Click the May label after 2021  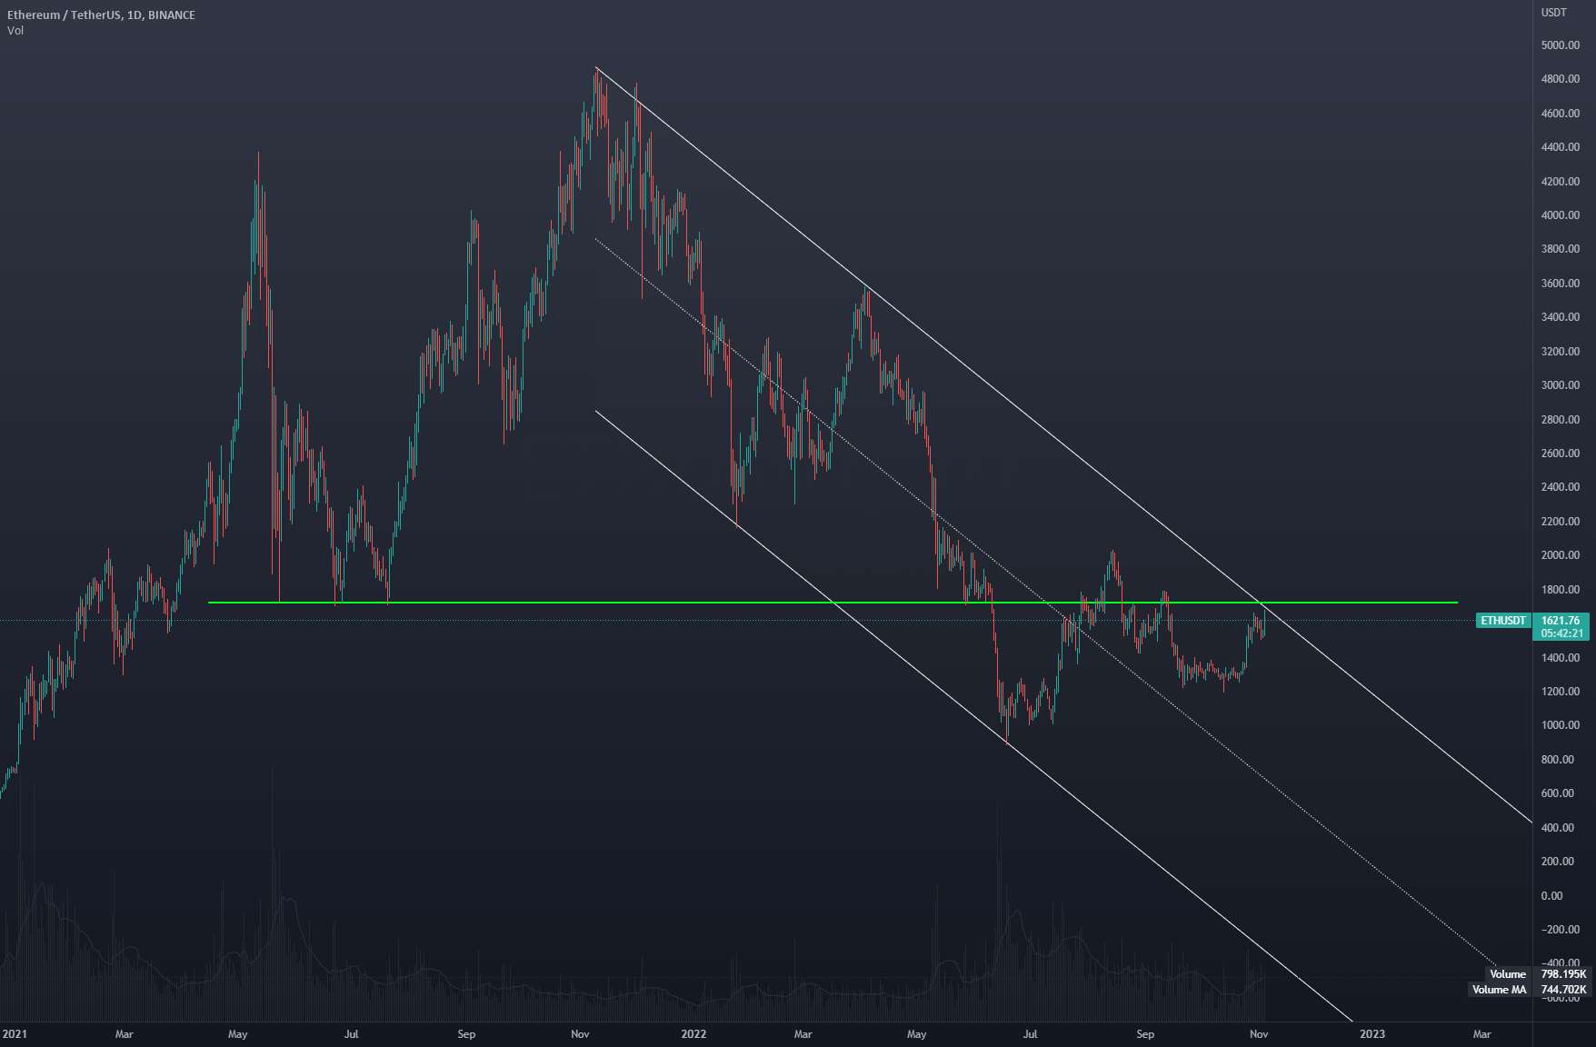[237, 1034]
